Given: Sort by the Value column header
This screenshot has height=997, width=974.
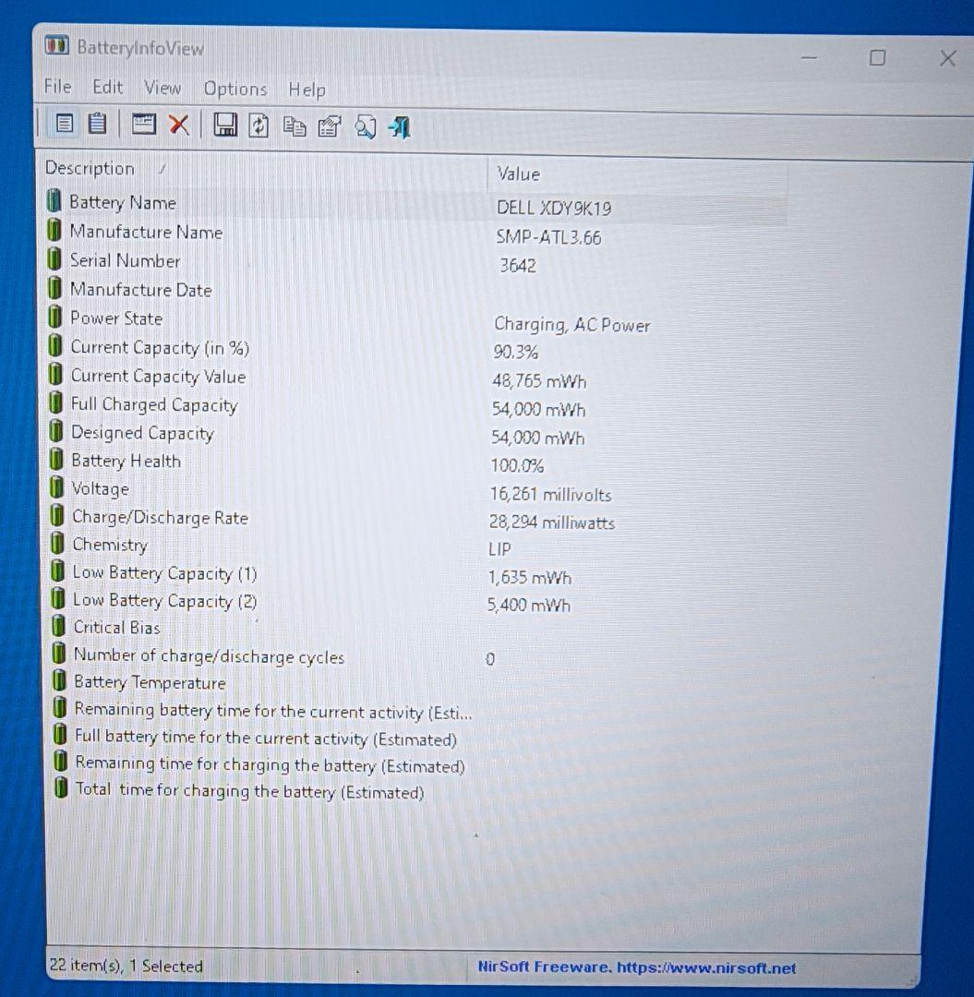Looking at the screenshot, I should click(x=518, y=174).
